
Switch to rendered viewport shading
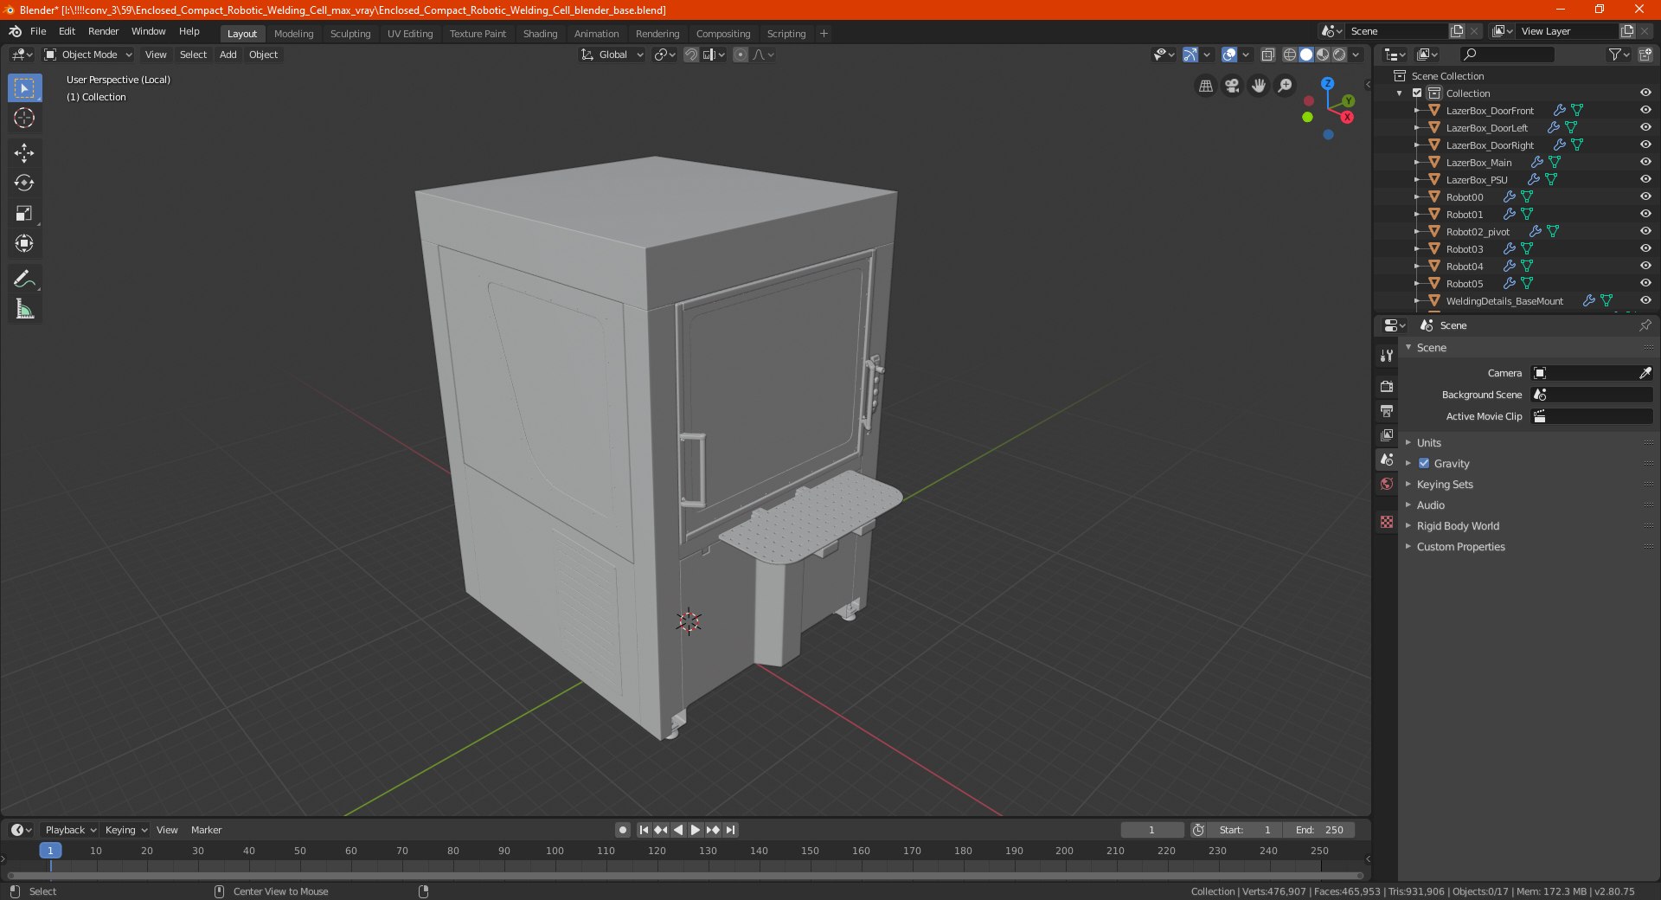click(1339, 55)
